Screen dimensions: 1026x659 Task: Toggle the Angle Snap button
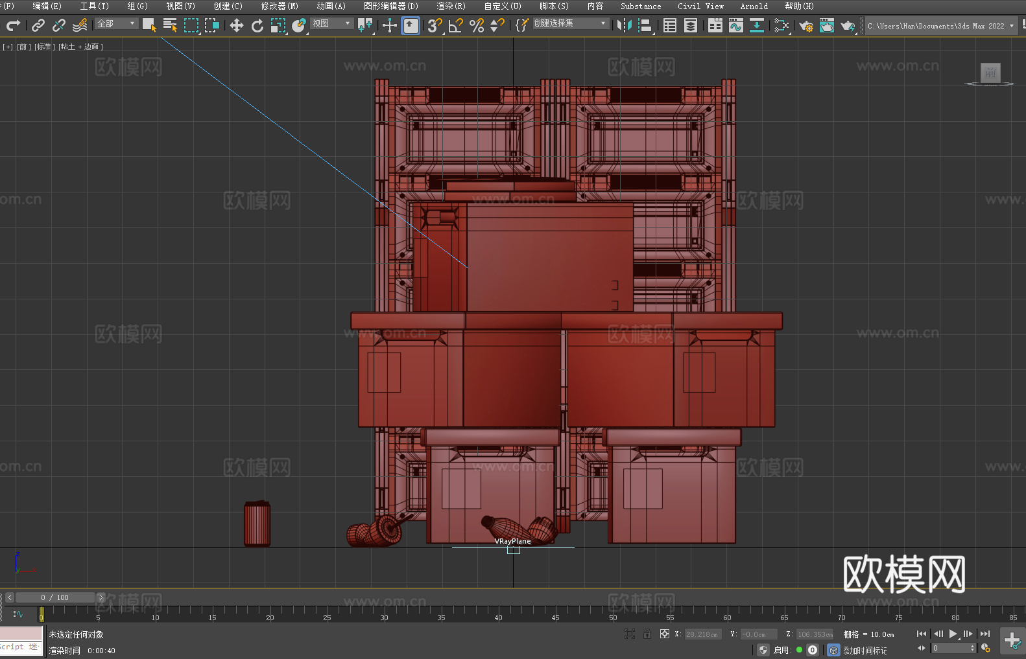[x=455, y=25]
